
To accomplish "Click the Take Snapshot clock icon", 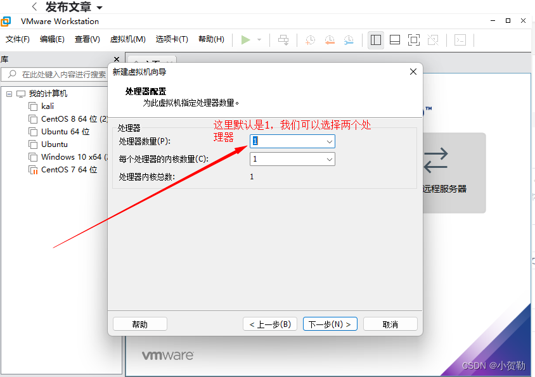I will [310, 40].
